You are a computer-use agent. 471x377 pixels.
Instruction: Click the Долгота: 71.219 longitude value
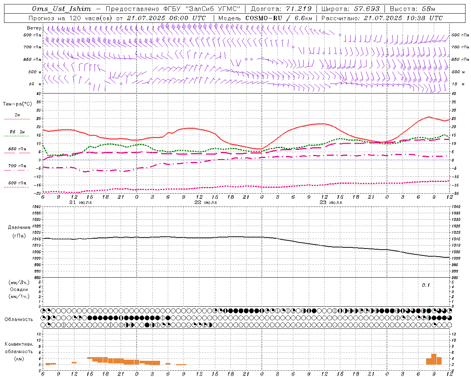pyautogui.click(x=281, y=9)
